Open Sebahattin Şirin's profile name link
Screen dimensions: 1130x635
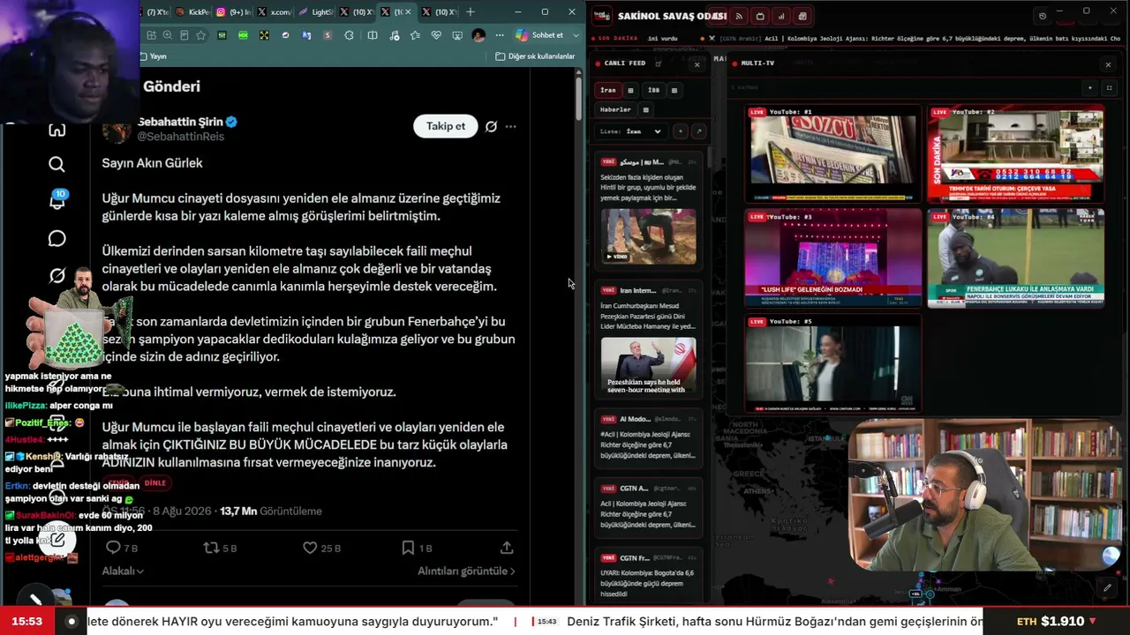tap(180, 122)
